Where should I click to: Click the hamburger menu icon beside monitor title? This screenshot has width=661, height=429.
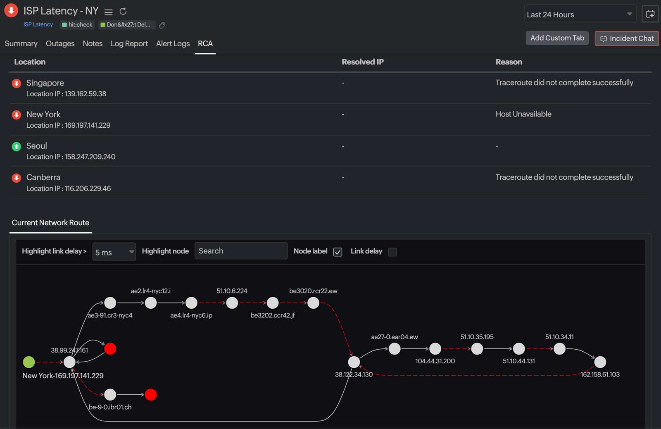click(108, 12)
